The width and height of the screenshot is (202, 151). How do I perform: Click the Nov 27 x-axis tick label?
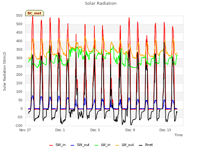click(x=25, y=130)
